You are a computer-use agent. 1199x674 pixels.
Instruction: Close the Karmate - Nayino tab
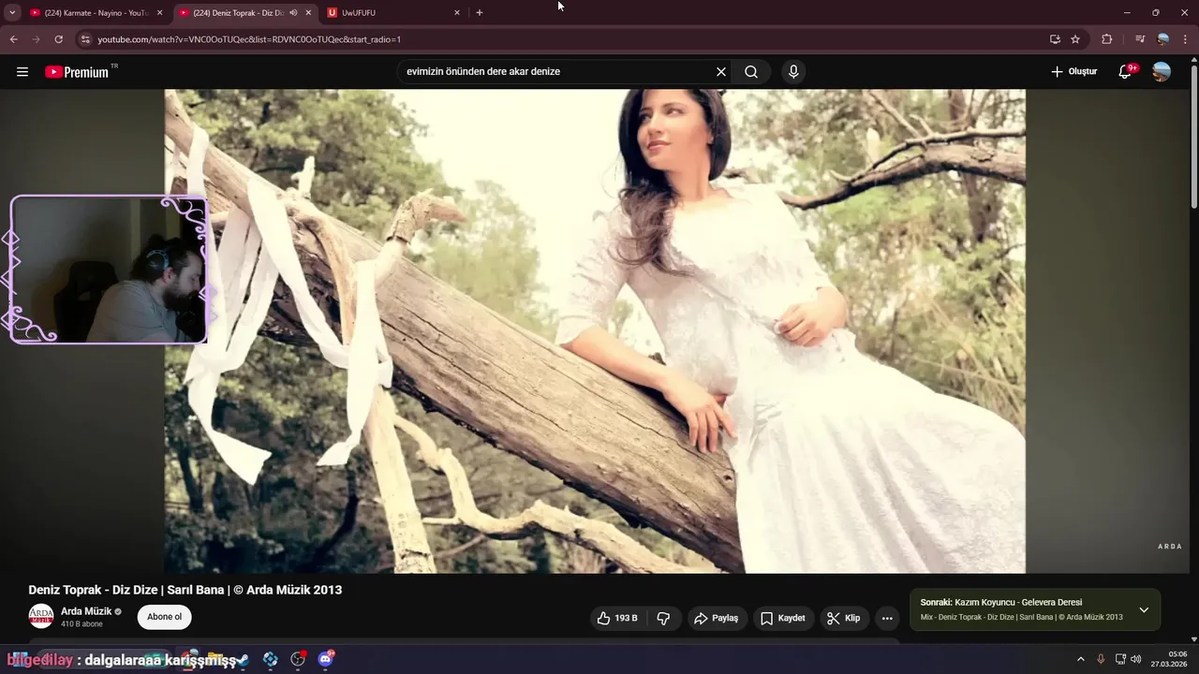159,13
